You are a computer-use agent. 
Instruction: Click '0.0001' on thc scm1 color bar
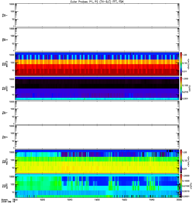[186, 196]
